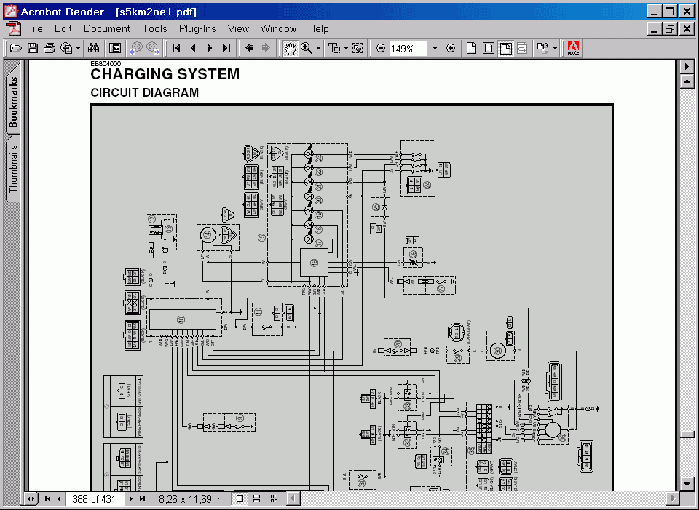The image size is (699, 510).
Task: Click the Open file folder icon
Action: (x=15, y=48)
